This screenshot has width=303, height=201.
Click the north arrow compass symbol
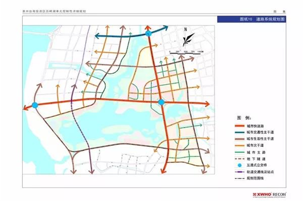186,38
